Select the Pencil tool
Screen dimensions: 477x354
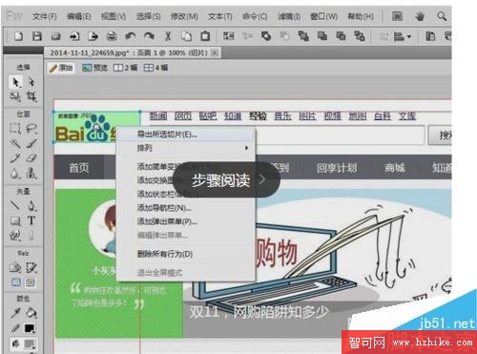tap(15, 158)
